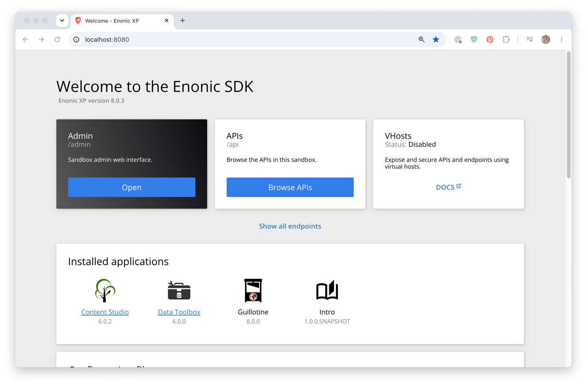Click the 'VHosts' card title
Viewport: 587px width, 386px height.
[x=398, y=135]
